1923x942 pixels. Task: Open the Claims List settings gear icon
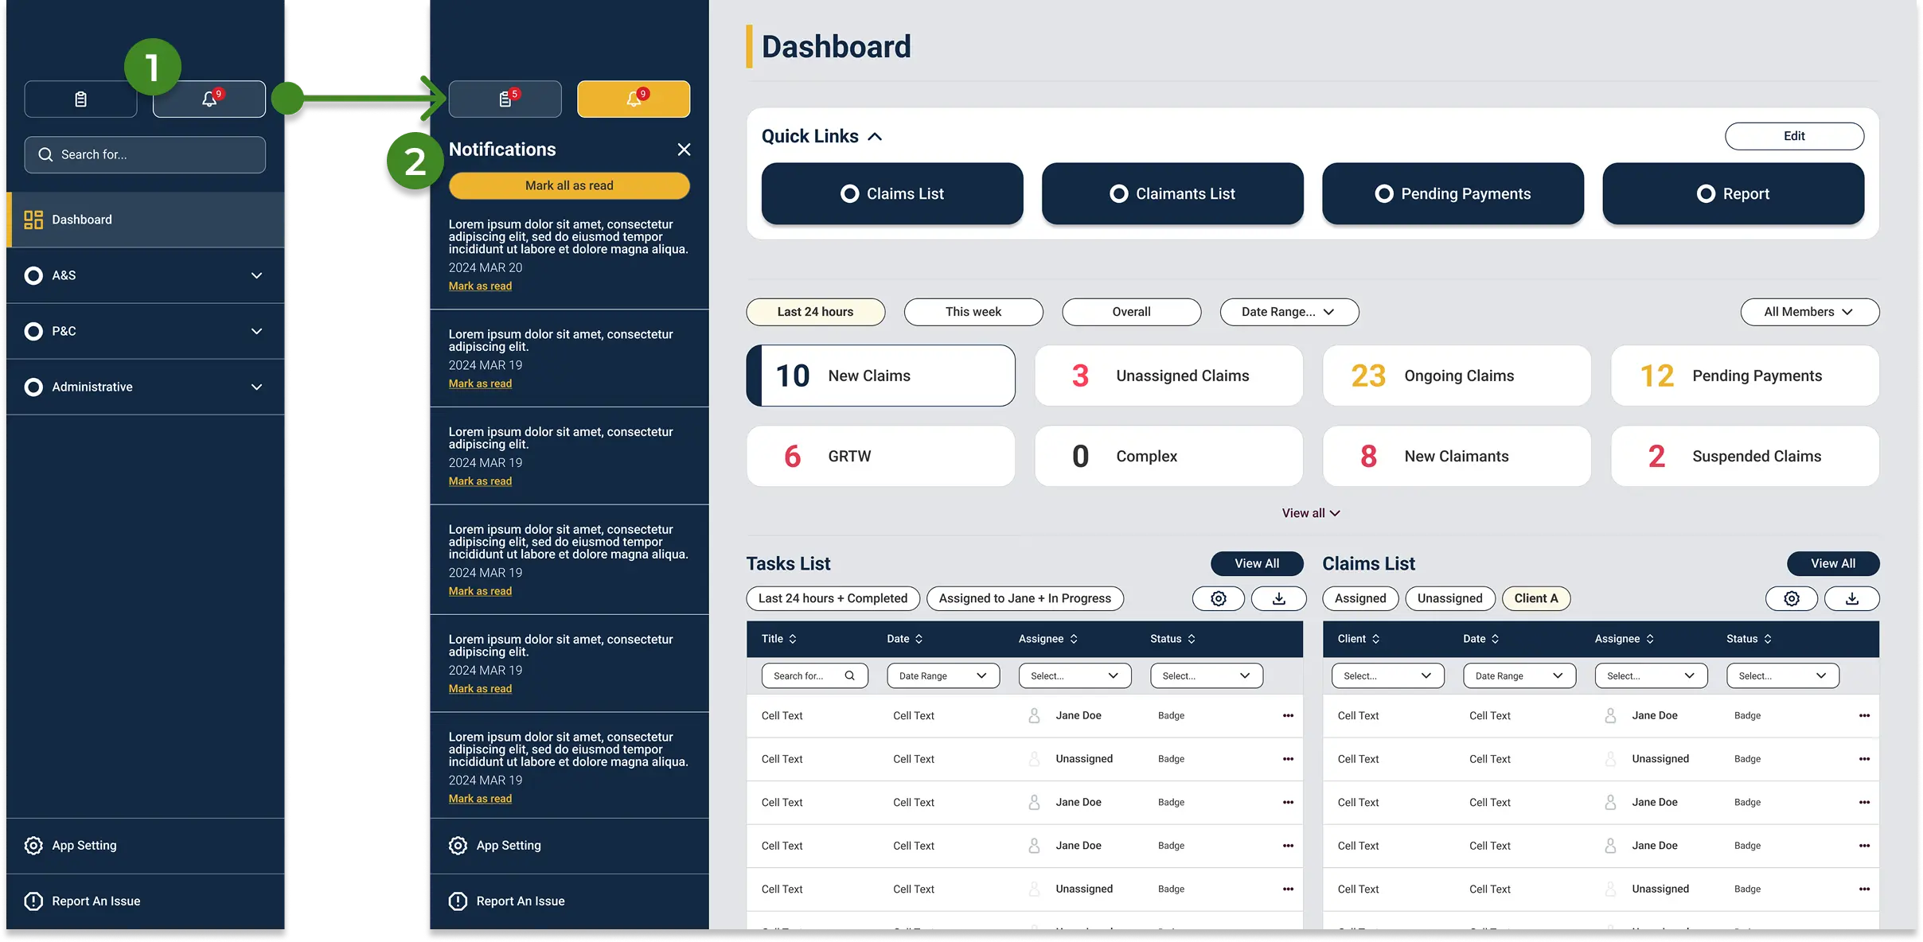click(x=1791, y=598)
